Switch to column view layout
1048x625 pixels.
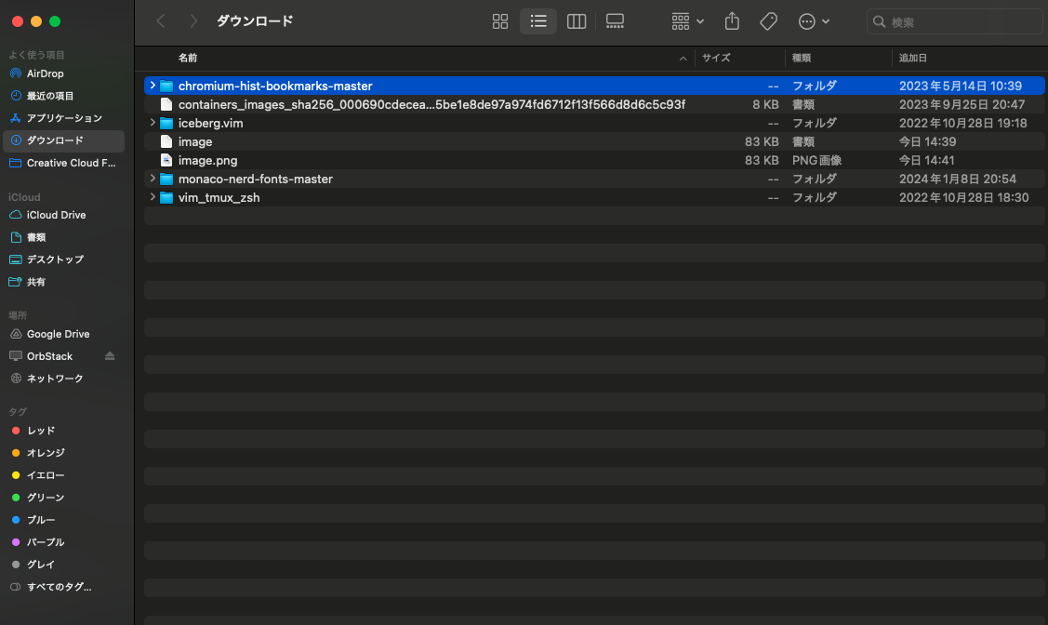[576, 20]
